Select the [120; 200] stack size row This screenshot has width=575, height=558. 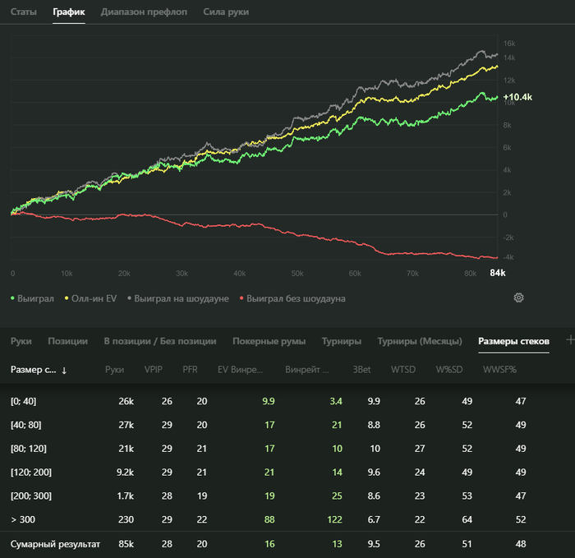click(287, 473)
